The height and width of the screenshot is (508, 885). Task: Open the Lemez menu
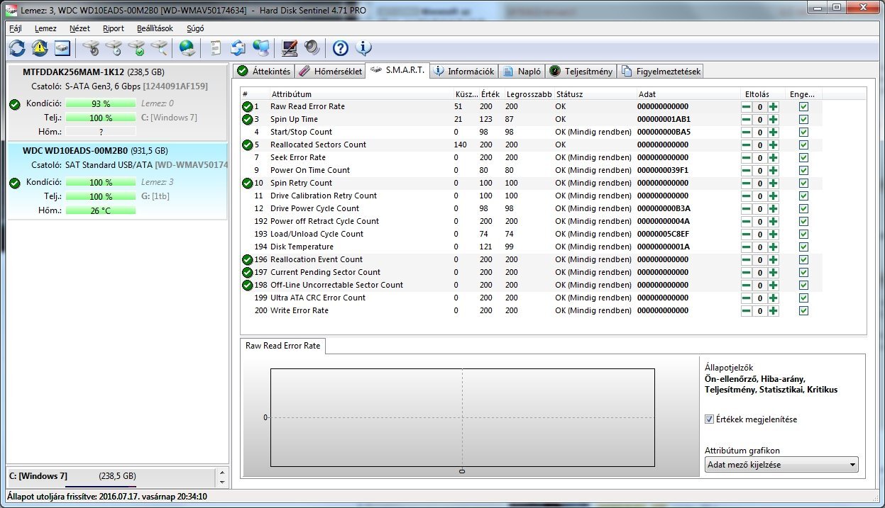click(45, 28)
